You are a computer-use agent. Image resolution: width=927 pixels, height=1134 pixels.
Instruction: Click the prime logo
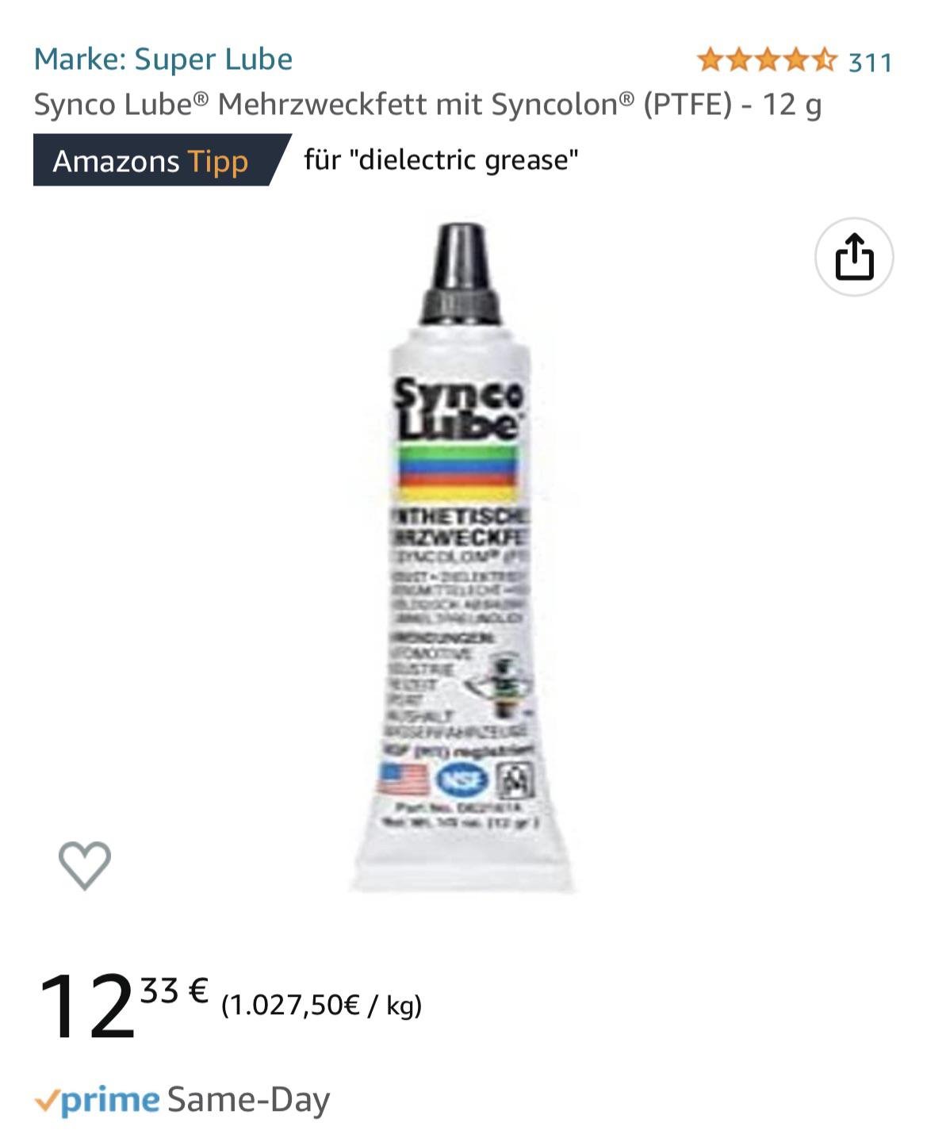[x=110, y=1100]
